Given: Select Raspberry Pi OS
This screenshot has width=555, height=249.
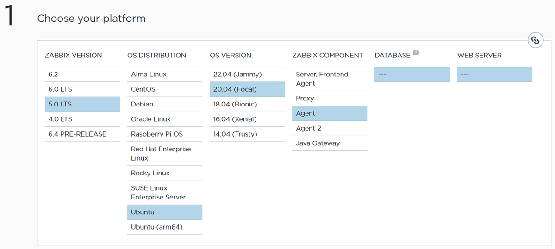Looking at the screenshot, I should (x=165, y=134).
